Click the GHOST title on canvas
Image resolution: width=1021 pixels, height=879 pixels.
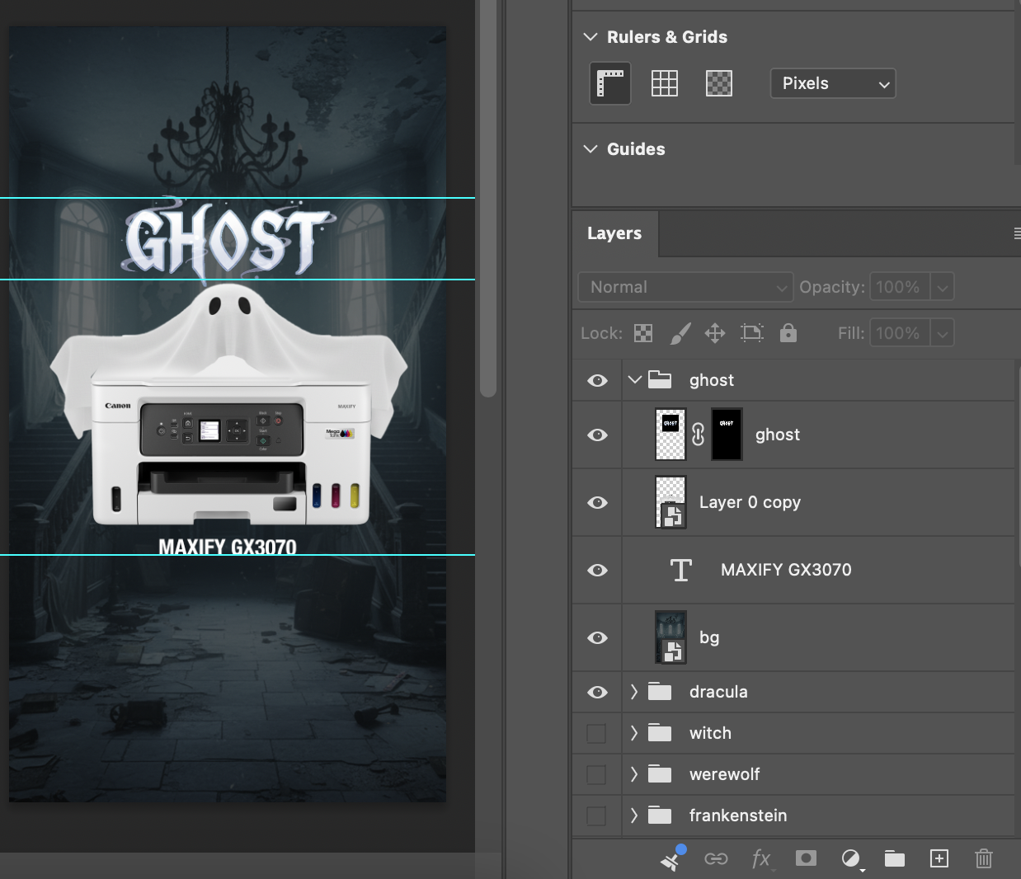click(228, 240)
